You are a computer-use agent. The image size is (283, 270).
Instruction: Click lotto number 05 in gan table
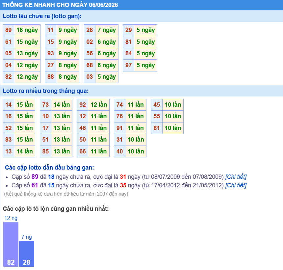coord(9,53)
